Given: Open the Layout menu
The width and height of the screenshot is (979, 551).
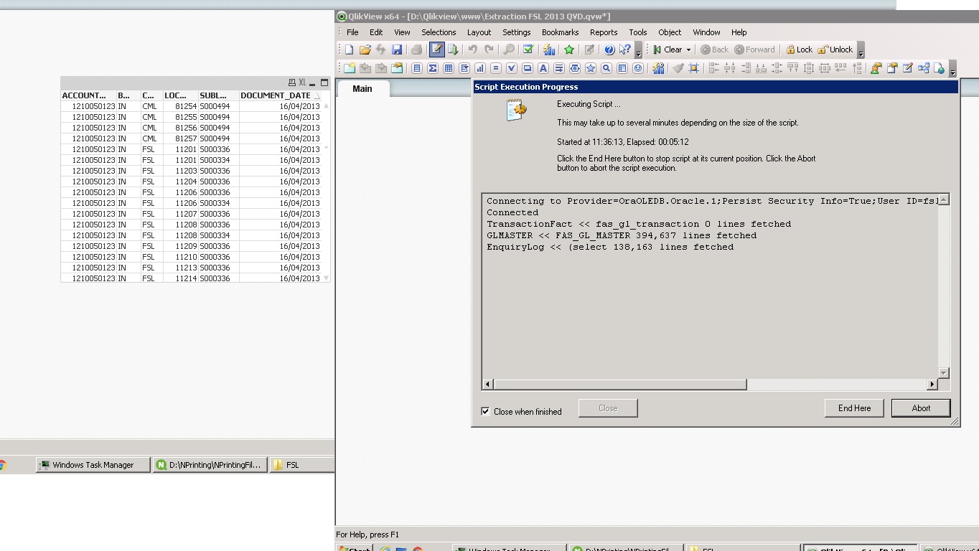Looking at the screenshot, I should point(479,32).
